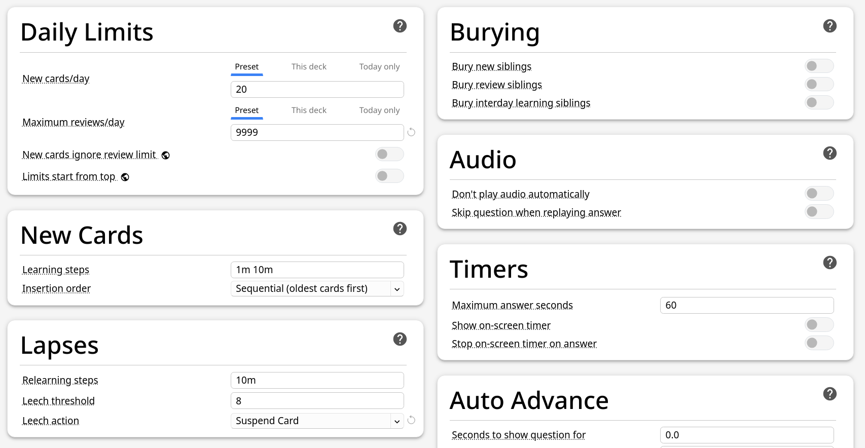Open help for Auto Advance section

tap(830, 394)
